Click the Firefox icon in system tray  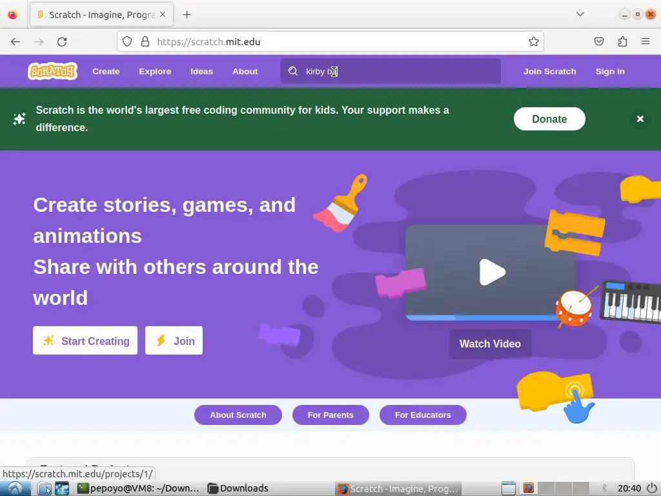tap(529, 488)
